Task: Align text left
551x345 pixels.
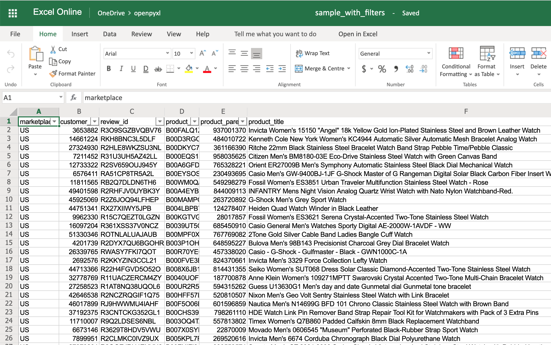Action: click(232, 68)
